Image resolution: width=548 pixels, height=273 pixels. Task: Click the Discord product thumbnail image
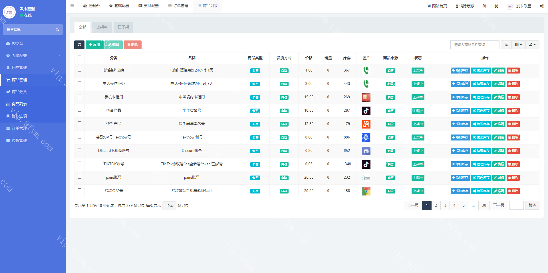coord(366,151)
